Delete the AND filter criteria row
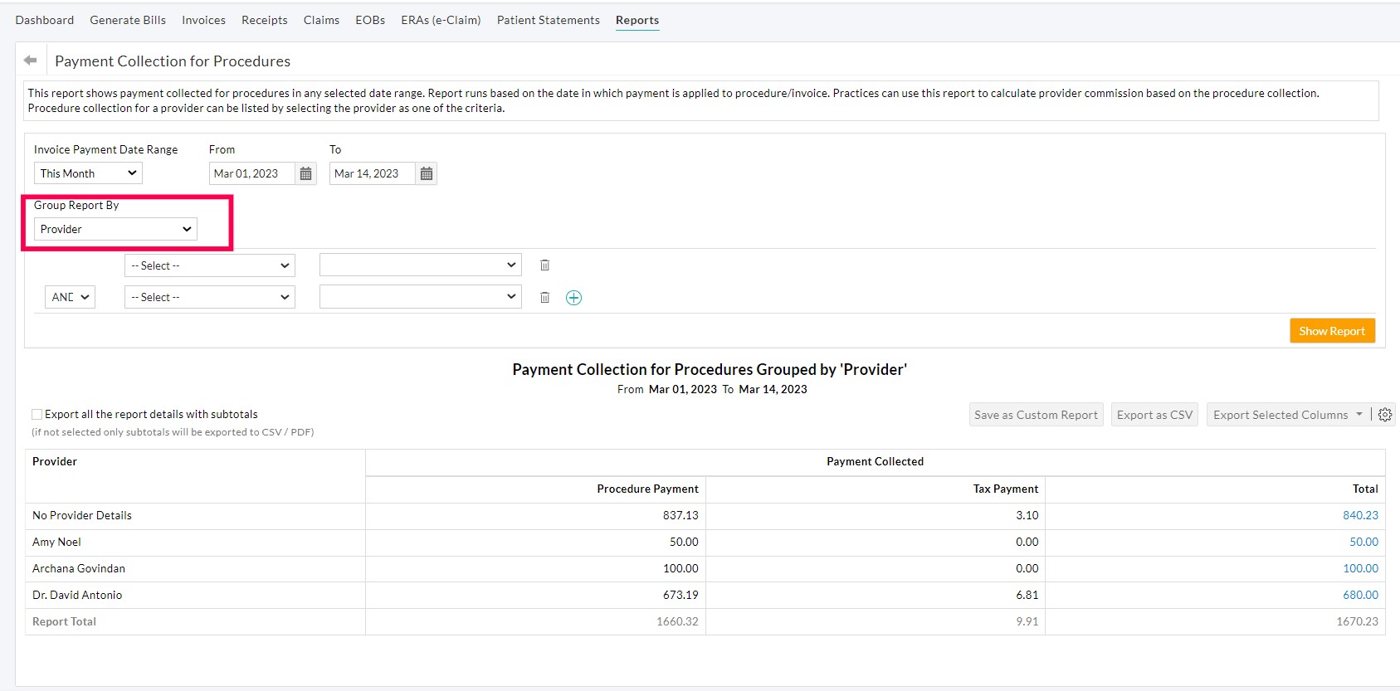 tap(544, 297)
